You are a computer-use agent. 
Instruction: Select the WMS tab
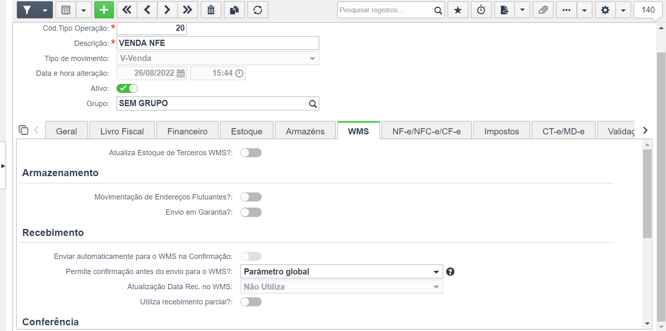pyautogui.click(x=358, y=131)
